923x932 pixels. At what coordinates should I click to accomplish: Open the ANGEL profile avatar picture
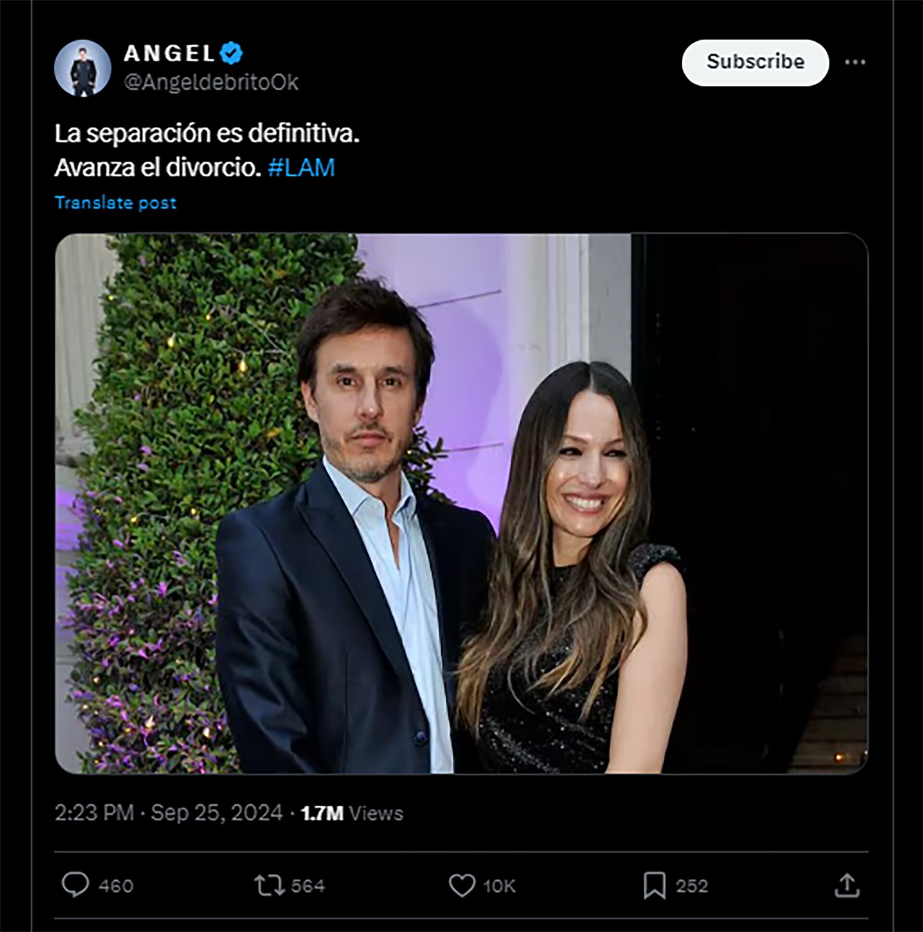pos(83,68)
